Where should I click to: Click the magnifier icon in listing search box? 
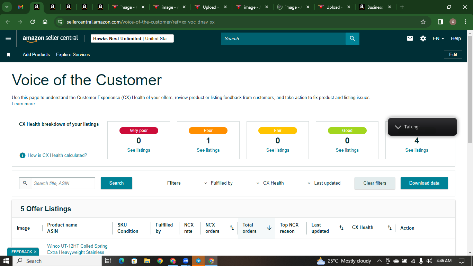[x=25, y=183]
